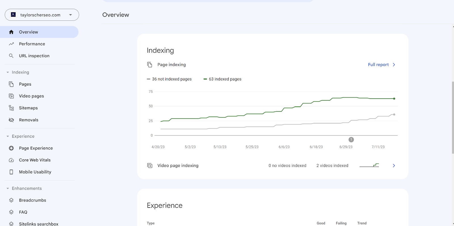Click the Pages document icon
The height and width of the screenshot is (226, 454).
click(11, 84)
